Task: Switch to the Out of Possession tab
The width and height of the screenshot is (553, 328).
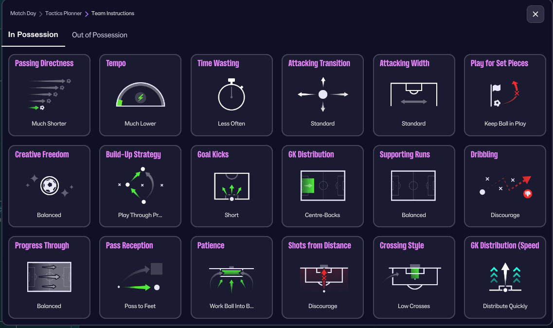Action: [x=100, y=35]
